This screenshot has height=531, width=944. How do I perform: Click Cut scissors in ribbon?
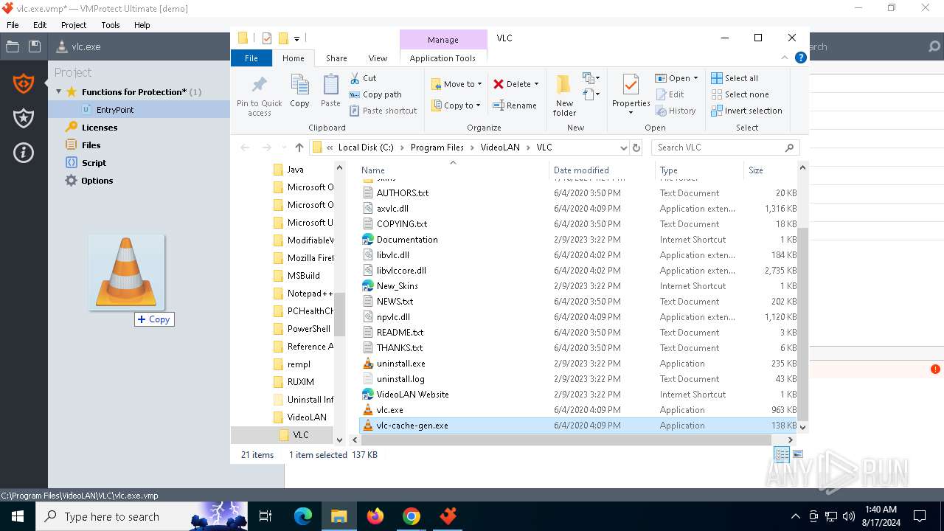point(363,78)
